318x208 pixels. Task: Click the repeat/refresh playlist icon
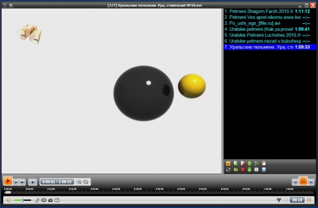(x=228, y=170)
